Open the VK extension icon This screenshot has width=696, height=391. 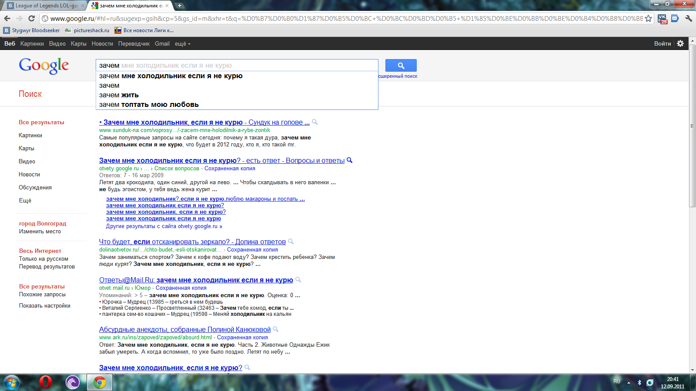(x=663, y=19)
